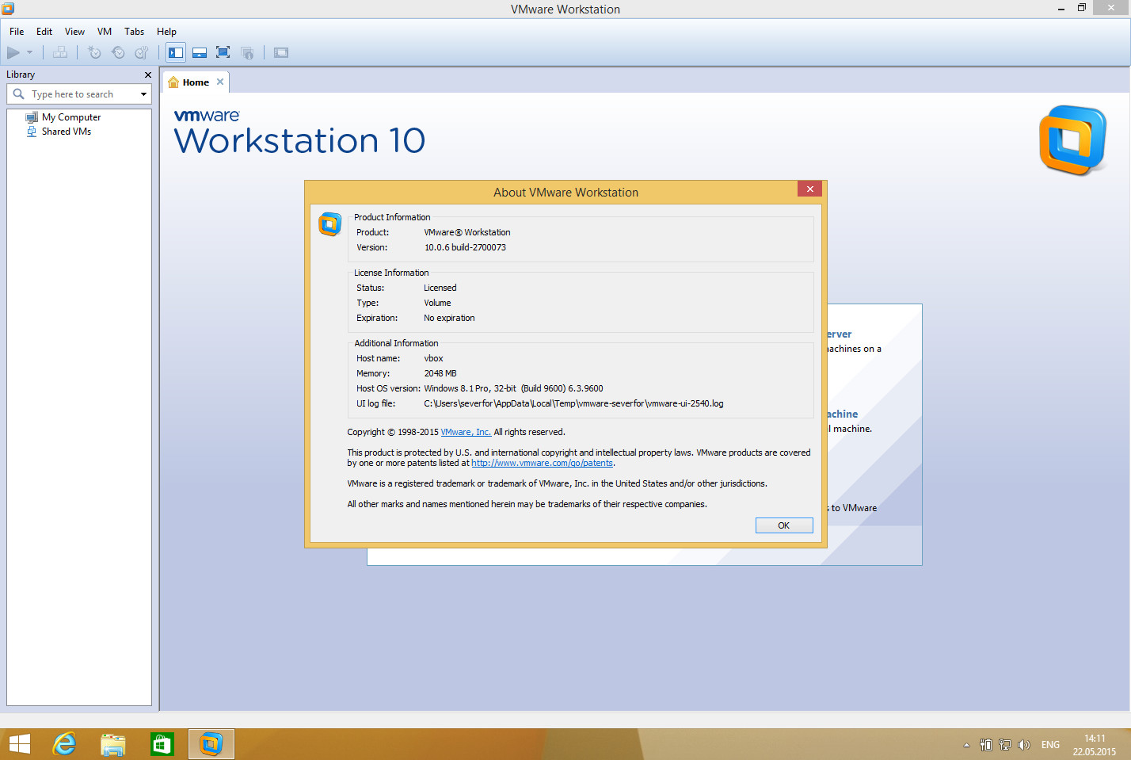Toggle the thumbnail bar view icon

click(200, 52)
